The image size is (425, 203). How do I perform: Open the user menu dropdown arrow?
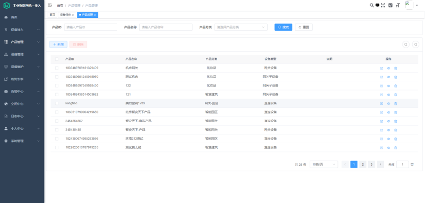(417, 6)
